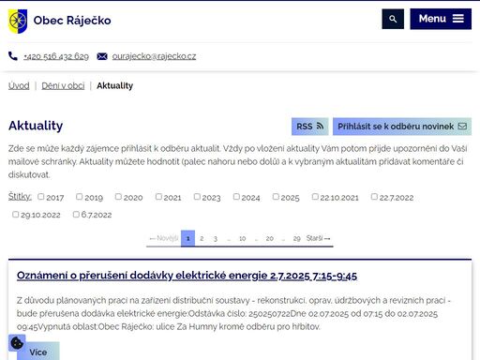Check the 2021 tag checkbox
Screen dimensions: 480x360
(x=158, y=197)
